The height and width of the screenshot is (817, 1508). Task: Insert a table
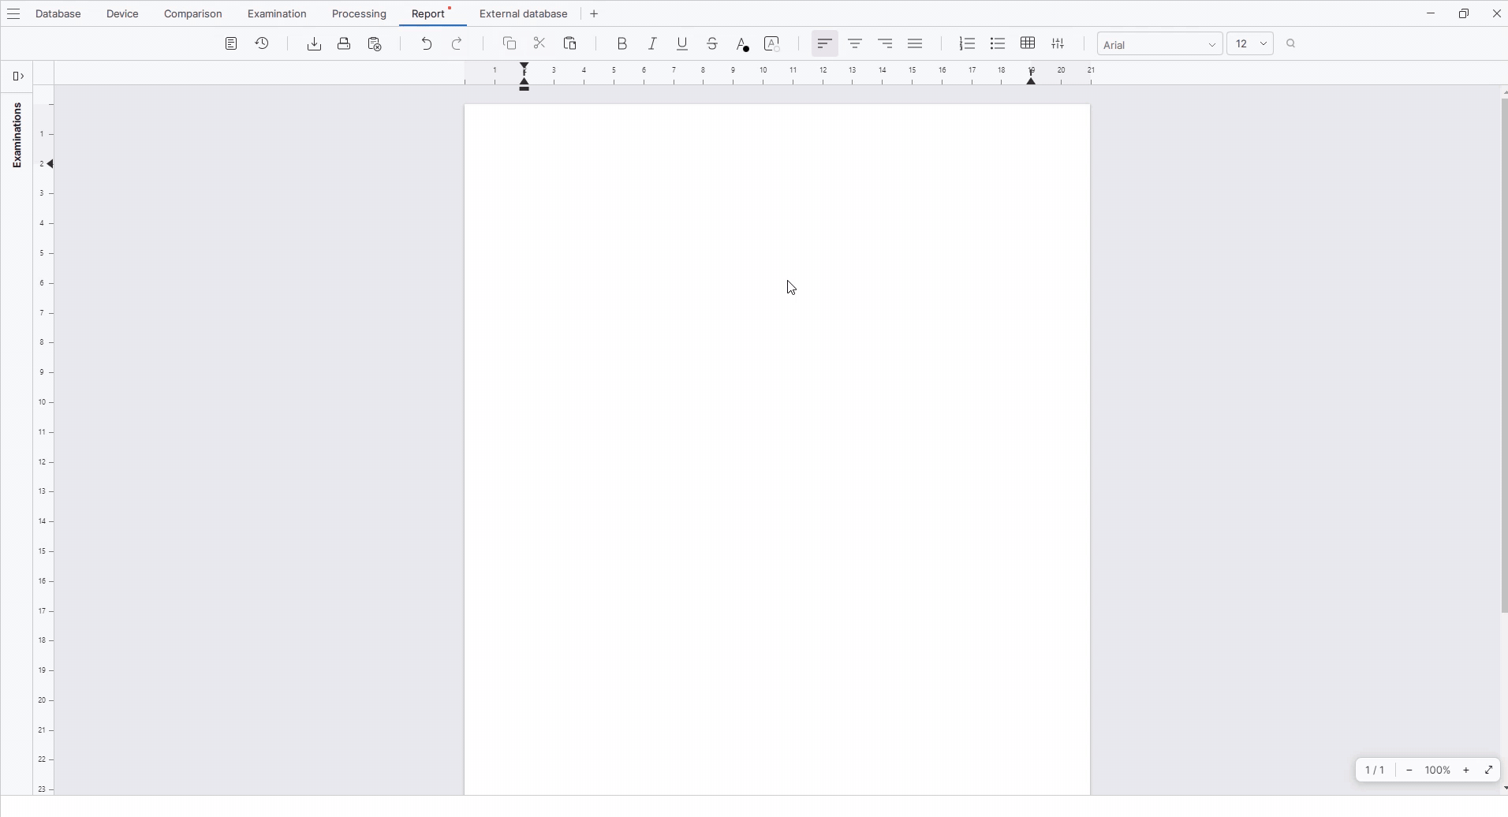click(1028, 44)
